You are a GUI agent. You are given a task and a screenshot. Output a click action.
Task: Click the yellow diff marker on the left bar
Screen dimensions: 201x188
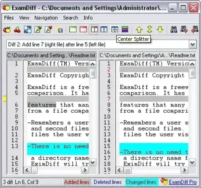[5, 99]
